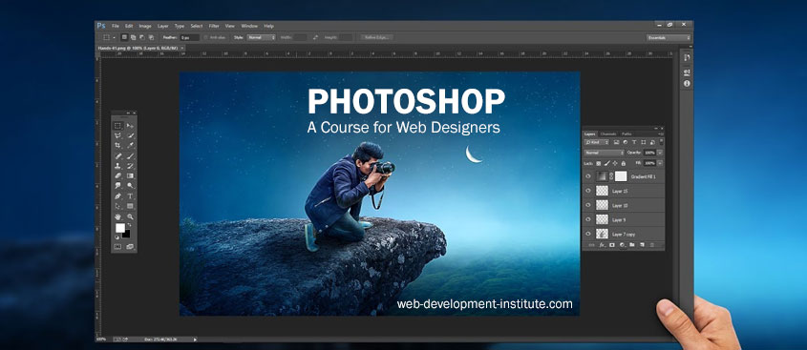The height and width of the screenshot is (350, 807).
Task: Select the History Brush tool
Action: click(130, 166)
